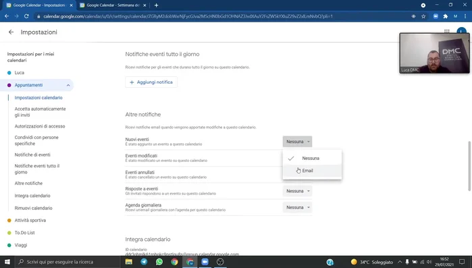The height and width of the screenshot is (268, 472).
Task: Click Aggiungi notifica button
Action: tap(151, 82)
